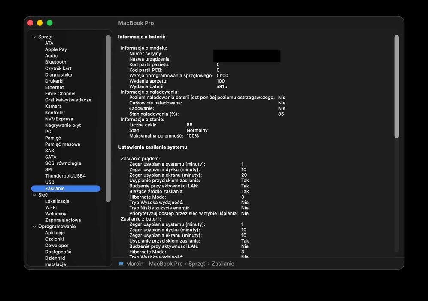Select Instalacje entry
Screen dimensions: 428x301
coord(55,264)
